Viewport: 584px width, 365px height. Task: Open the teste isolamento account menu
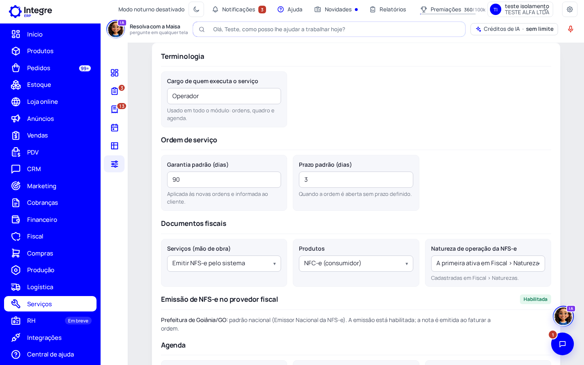tap(520, 9)
